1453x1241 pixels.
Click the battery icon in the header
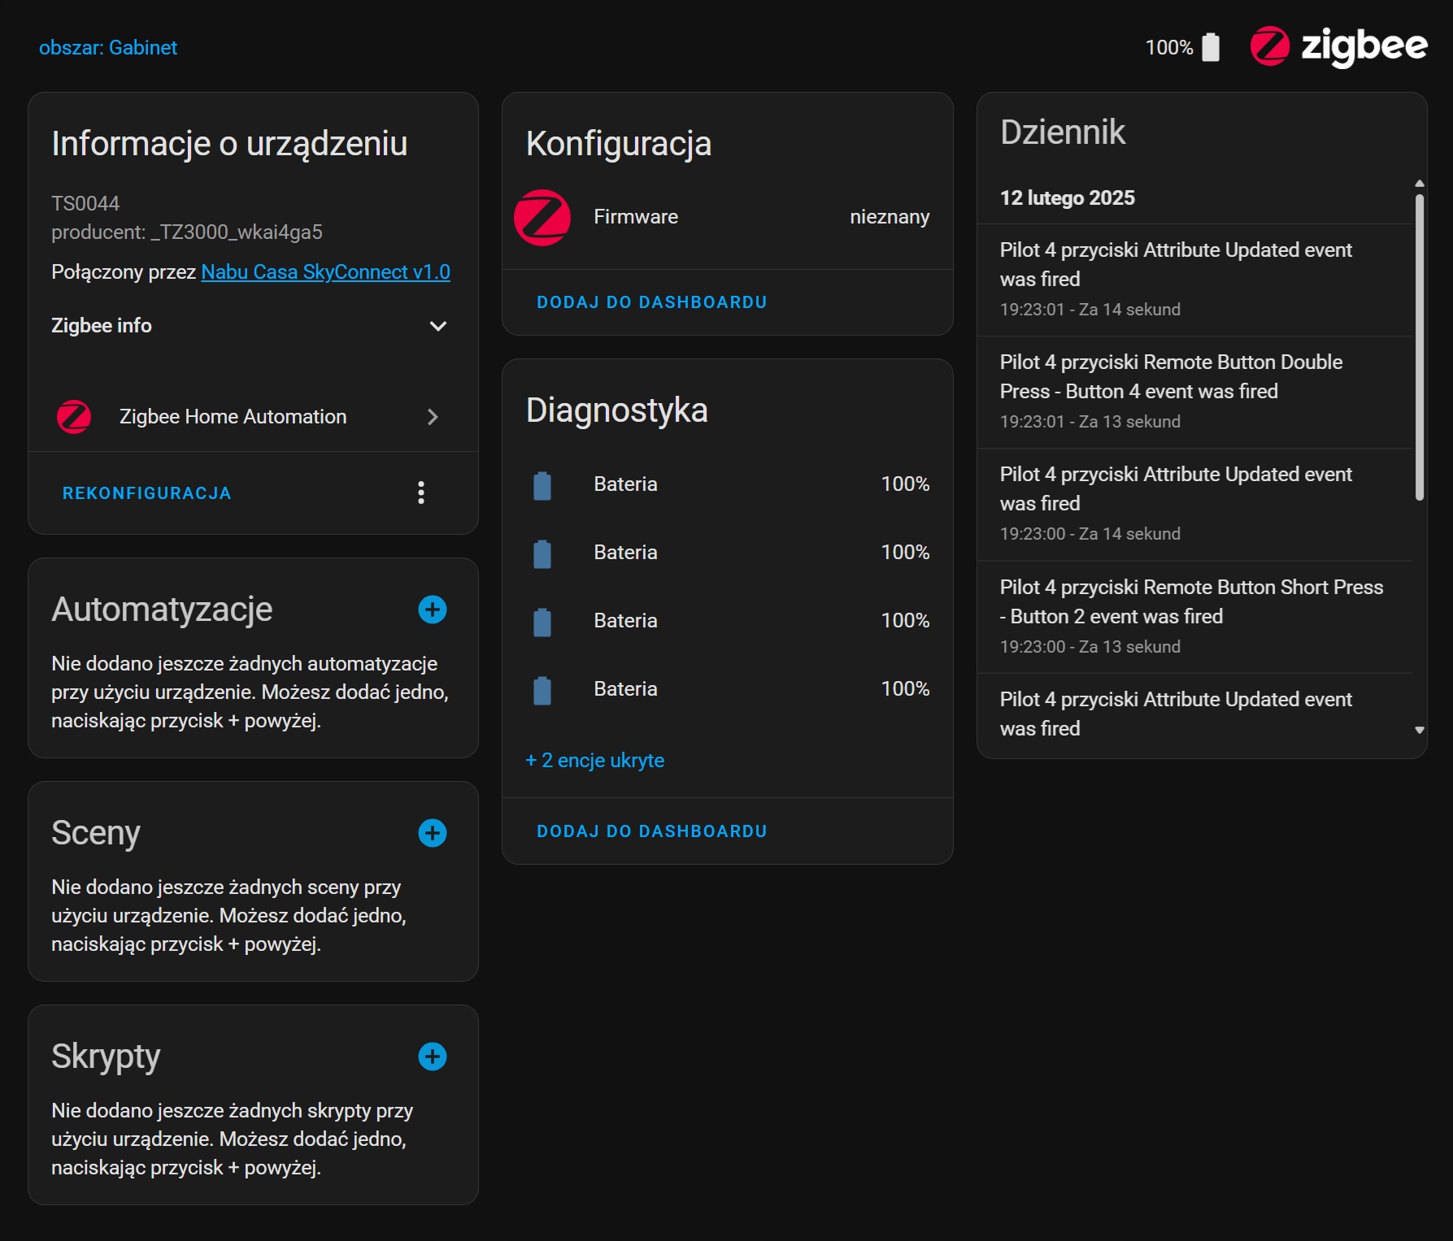pyautogui.click(x=1211, y=47)
